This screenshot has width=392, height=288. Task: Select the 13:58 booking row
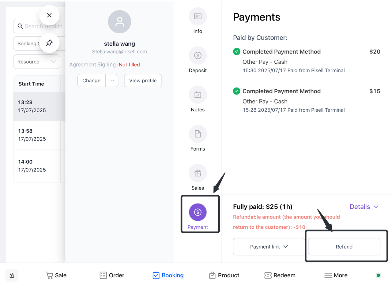(x=37, y=135)
